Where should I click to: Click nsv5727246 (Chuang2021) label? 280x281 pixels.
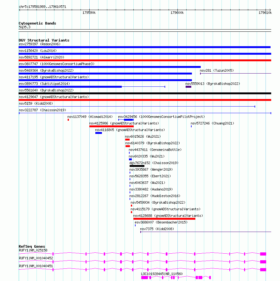[212, 124]
